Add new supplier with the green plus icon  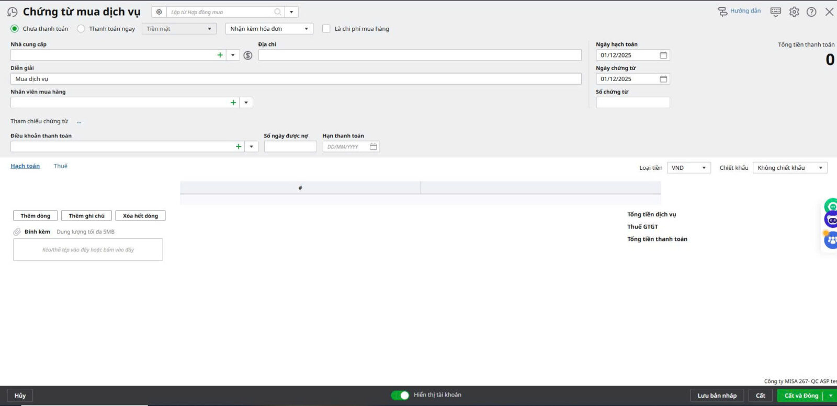220,55
